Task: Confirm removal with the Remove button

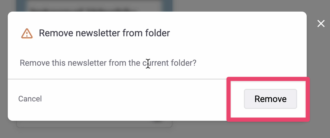Action: coord(271,99)
